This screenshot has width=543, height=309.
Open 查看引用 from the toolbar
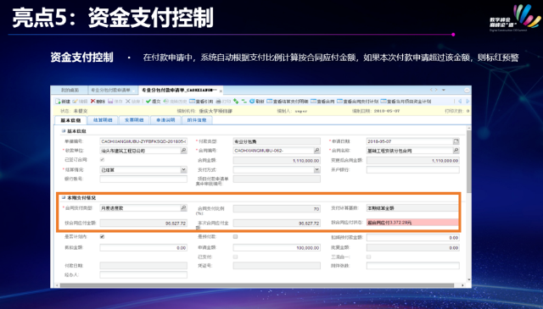[x=201, y=102]
